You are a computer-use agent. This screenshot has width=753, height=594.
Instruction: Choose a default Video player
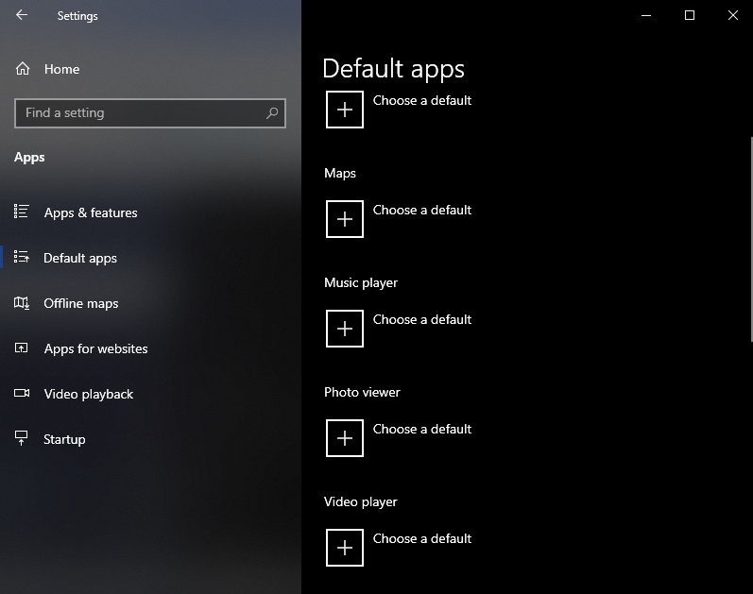click(x=422, y=538)
